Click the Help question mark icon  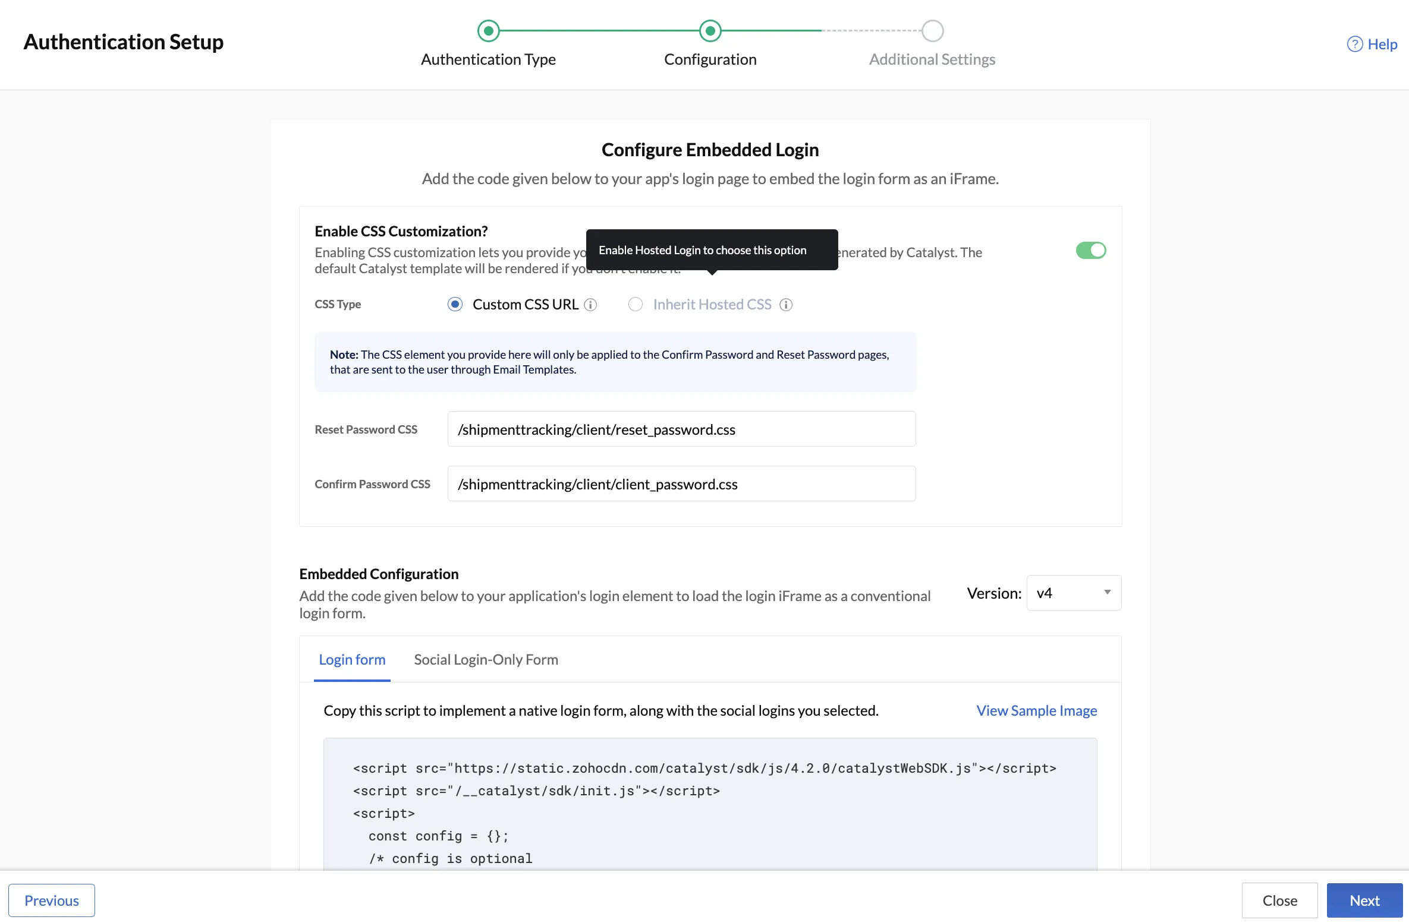coord(1355,44)
